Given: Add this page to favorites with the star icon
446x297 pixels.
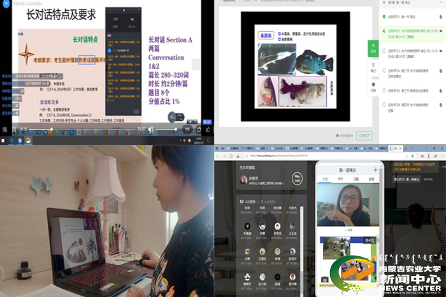Looking at the screenshot, I should pos(412,156).
